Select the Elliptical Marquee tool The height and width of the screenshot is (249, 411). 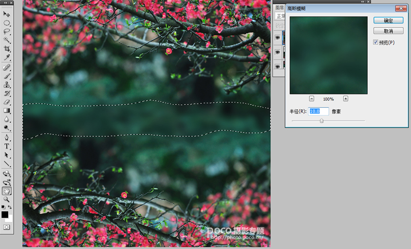pyautogui.click(x=7, y=23)
